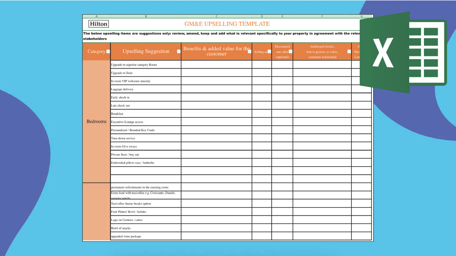Image resolution: width=456 pixels, height=256 pixels.
Task: Select column F header
Action: pos(322,16)
